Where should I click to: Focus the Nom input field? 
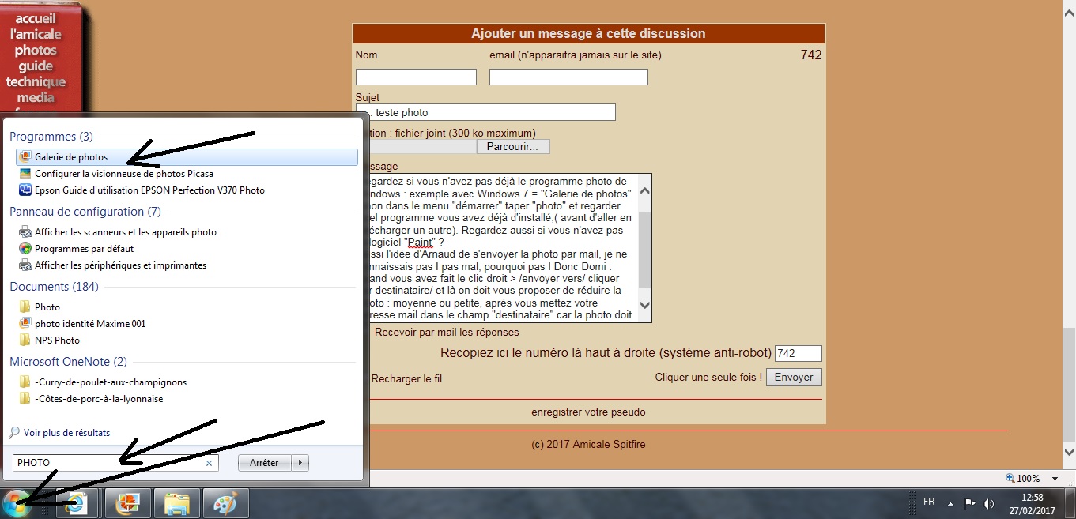pos(416,77)
